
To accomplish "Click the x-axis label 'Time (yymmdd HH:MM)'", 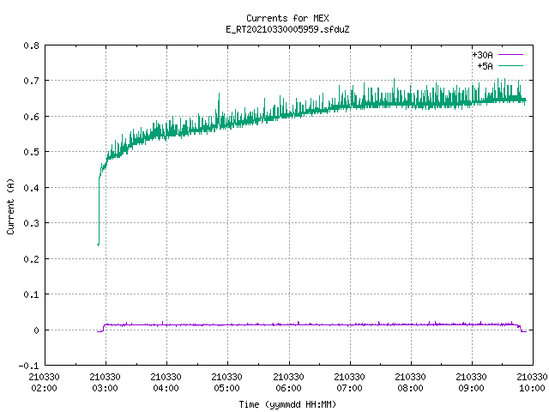I will [x=287, y=404].
